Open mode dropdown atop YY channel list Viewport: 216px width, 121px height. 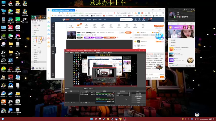pos(35,23)
